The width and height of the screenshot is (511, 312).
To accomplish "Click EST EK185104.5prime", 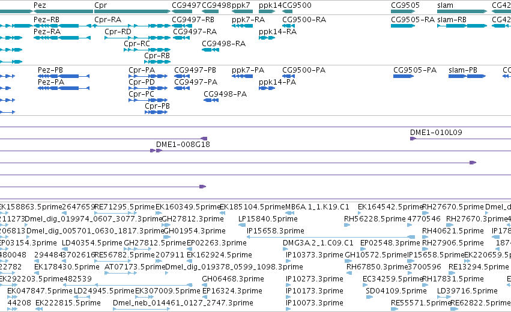I will [x=223, y=214].
